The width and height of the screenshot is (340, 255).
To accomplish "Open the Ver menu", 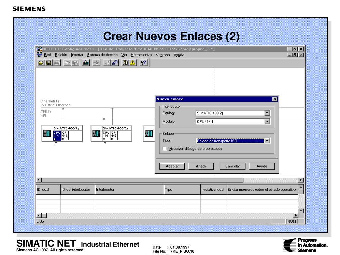I will 124,55.
